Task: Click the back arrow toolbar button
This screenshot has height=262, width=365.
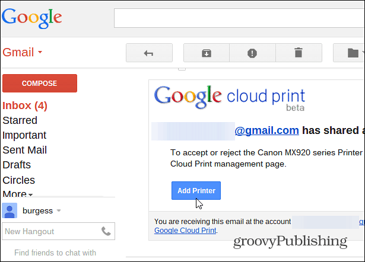Action: tap(149, 53)
